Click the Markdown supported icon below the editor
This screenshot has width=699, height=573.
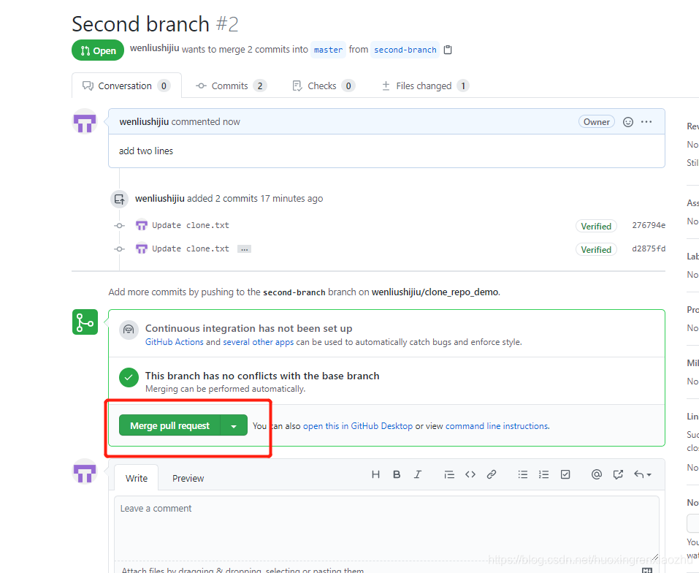(647, 570)
